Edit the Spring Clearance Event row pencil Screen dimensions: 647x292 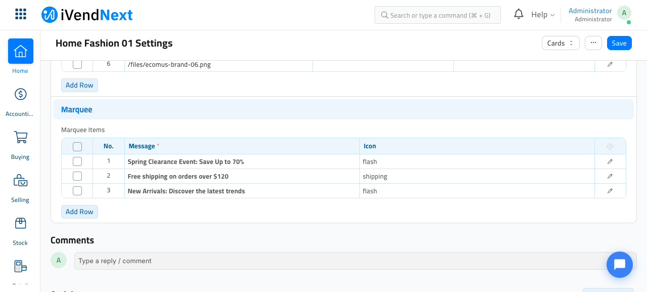point(610,161)
